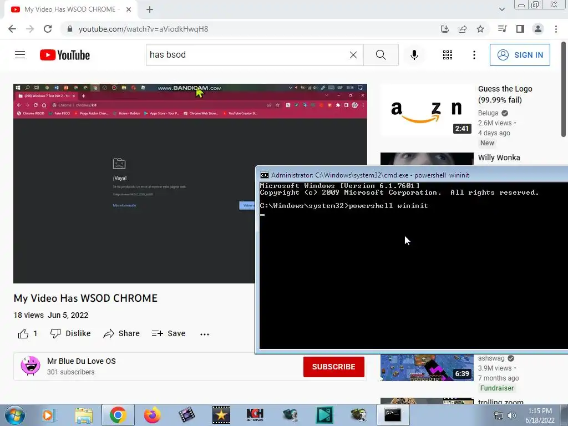Viewport: 568px width, 426px height.
Task: Click the Share button under video
Action: (121, 333)
